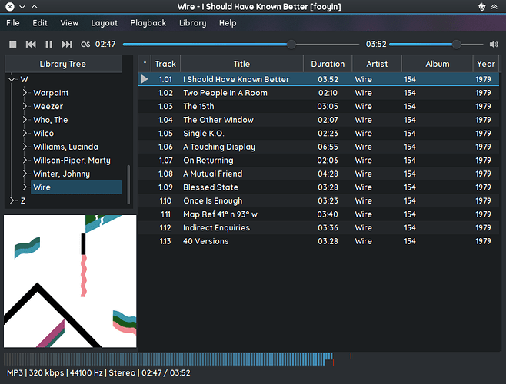The image size is (506, 384).
Task: Expand the Warpaint artist node
Action: (x=25, y=92)
